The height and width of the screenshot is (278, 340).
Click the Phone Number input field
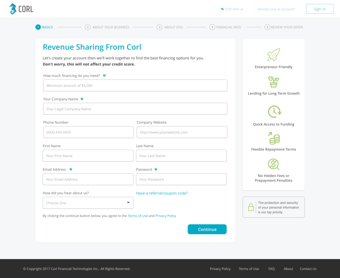pos(88,132)
